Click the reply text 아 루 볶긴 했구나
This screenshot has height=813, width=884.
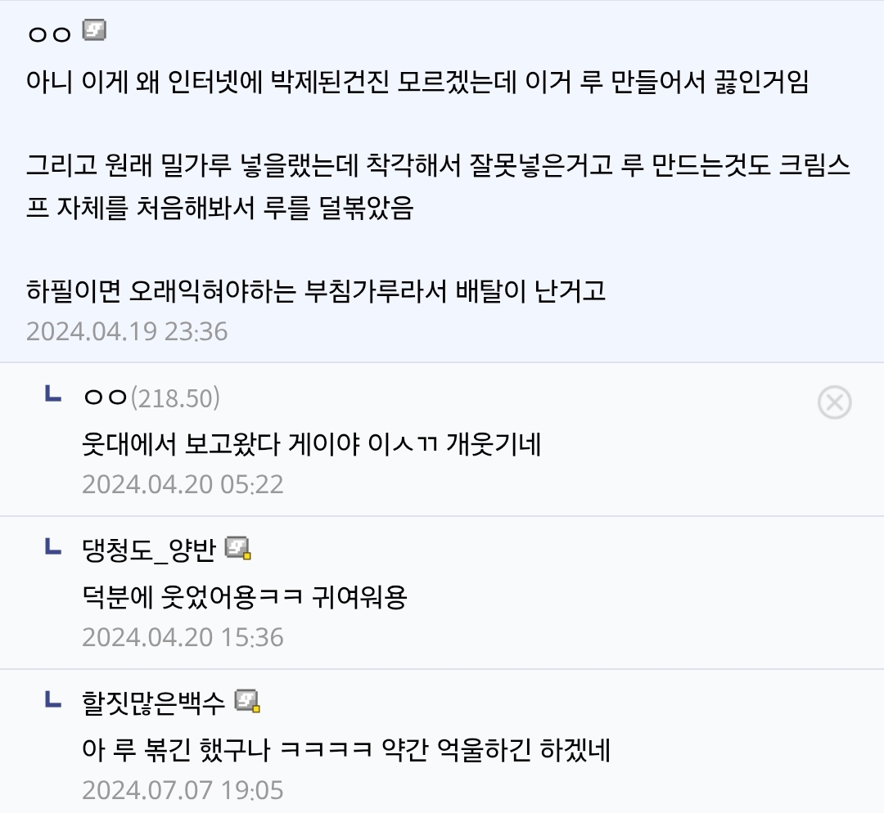346,750
